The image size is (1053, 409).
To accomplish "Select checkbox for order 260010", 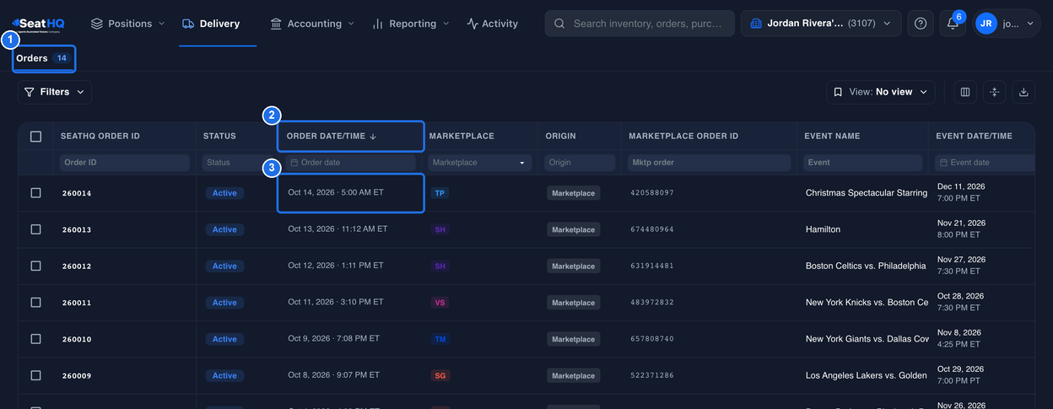I will click(x=35, y=339).
